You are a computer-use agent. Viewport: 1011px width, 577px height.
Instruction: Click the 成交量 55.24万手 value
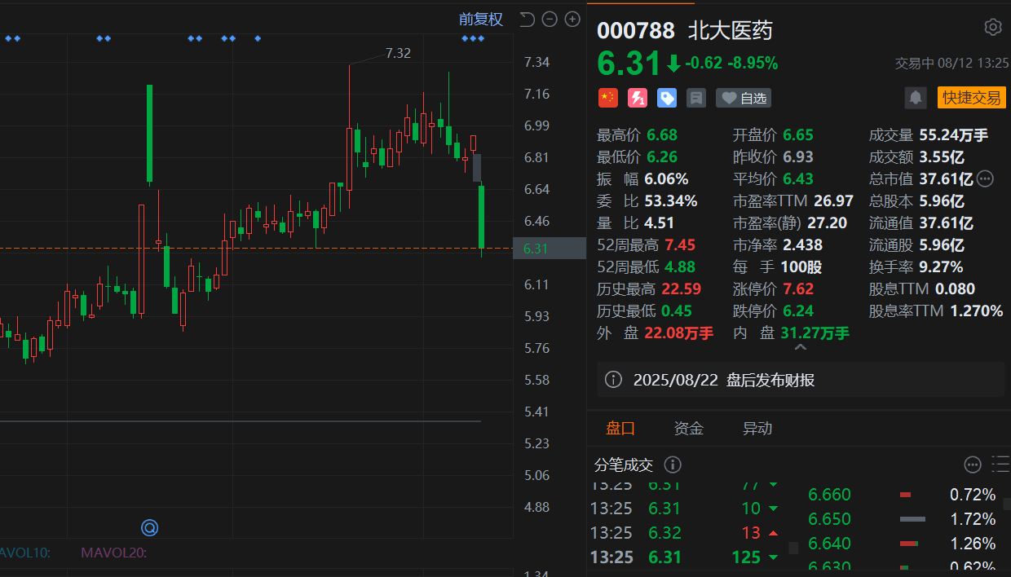coord(953,134)
